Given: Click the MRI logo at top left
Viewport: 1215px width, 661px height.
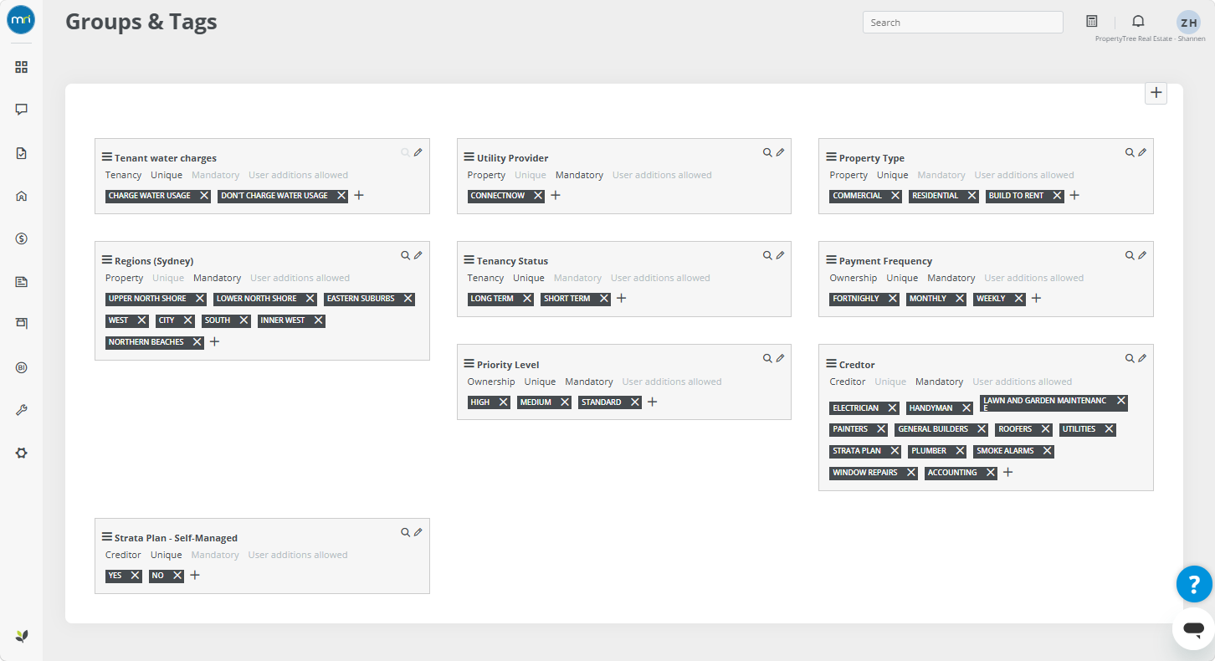Looking at the screenshot, I should click(21, 20).
